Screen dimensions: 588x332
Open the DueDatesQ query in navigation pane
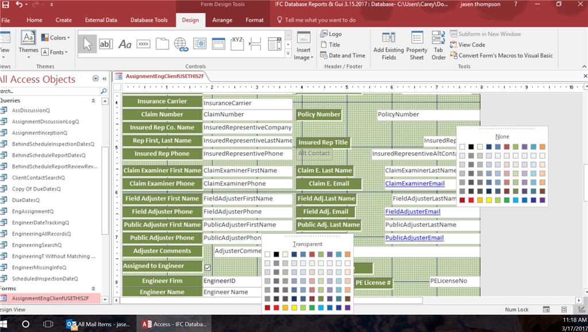pos(26,200)
